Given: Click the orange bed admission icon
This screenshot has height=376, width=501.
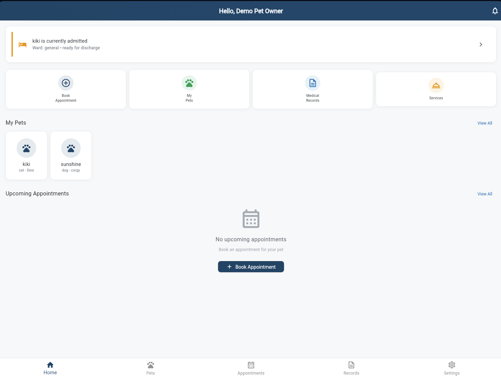Looking at the screenshot, I should 23,44.
